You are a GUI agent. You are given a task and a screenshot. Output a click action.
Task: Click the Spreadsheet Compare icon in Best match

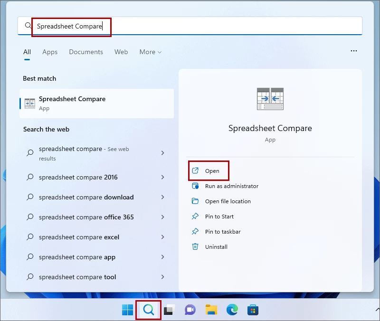(x=30, y=104)
